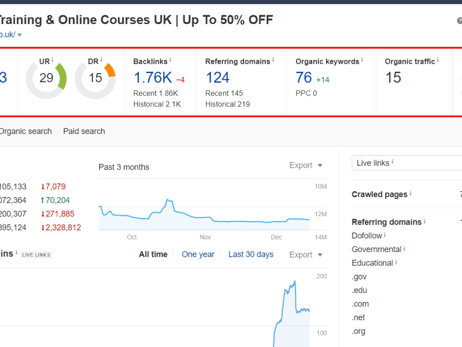Open the Live links selector box
This screenshot has height=347, width=462.
point(407,163)
